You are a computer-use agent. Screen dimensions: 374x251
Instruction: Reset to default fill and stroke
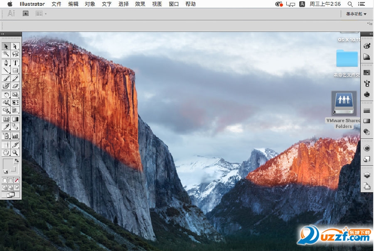[5, 171]
